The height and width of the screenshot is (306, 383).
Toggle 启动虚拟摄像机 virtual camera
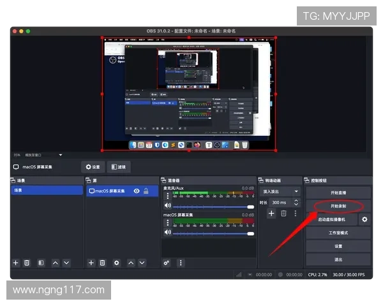click(x=332, y=219)
